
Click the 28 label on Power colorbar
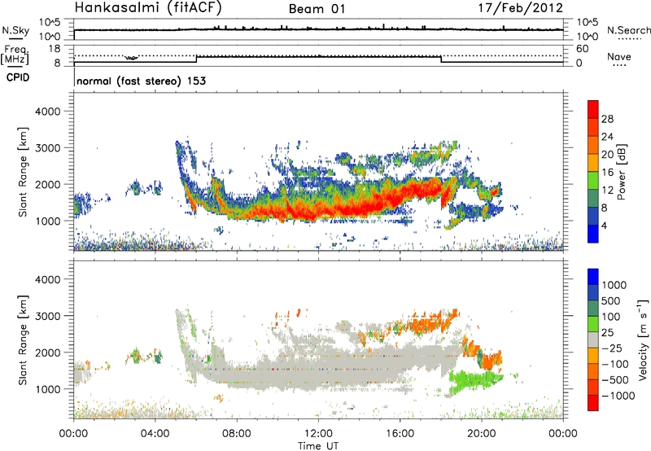click(607, 119)
